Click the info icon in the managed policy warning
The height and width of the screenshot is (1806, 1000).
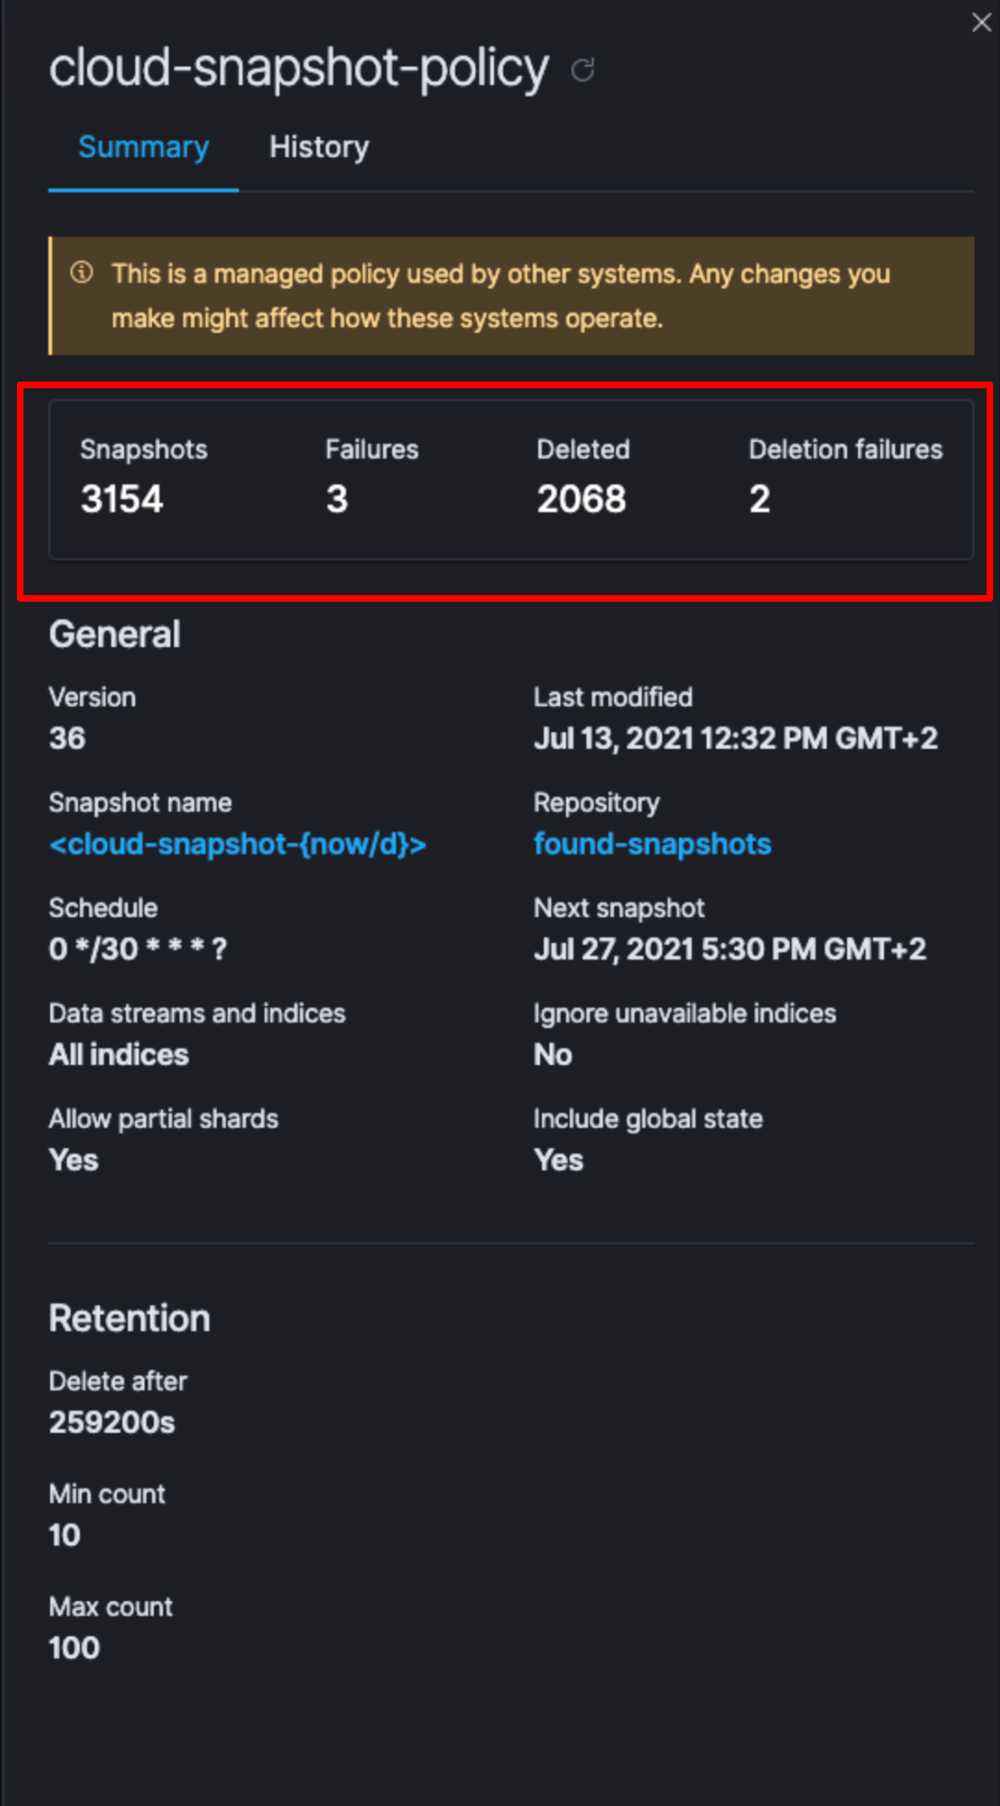[83, 272]
